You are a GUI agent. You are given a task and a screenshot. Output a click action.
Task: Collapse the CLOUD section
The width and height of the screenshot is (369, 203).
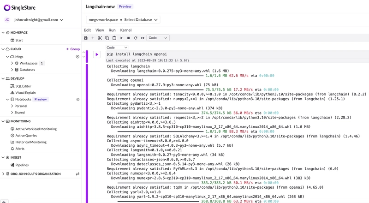pos(3,49)
